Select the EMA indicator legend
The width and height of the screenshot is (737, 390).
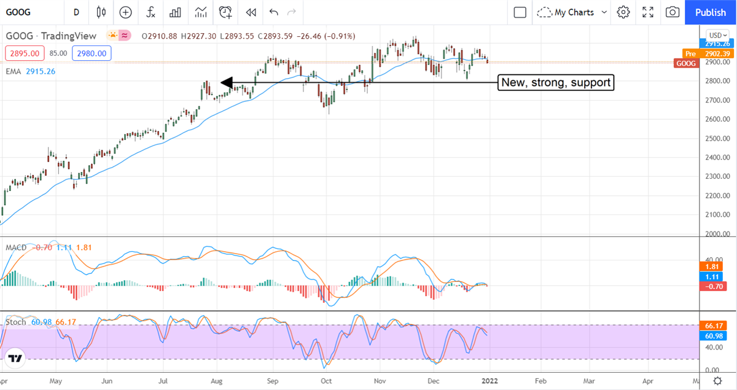click(x=14, y=71)
